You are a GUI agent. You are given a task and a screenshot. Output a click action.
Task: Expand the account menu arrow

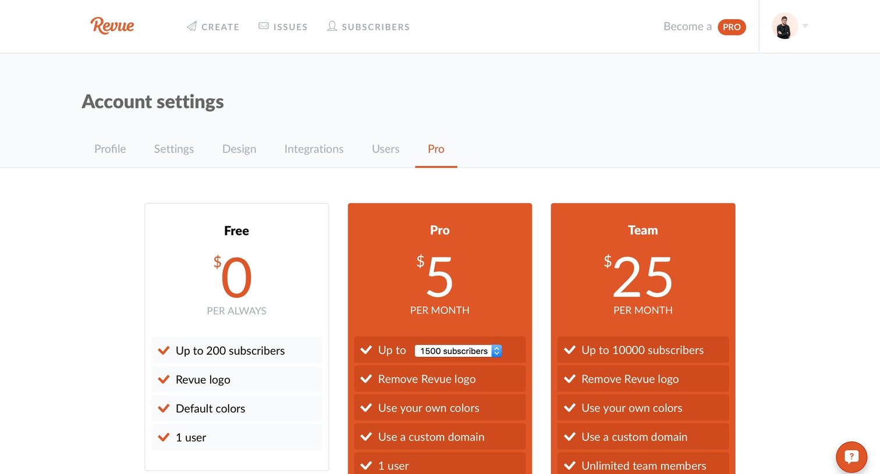click(806, 26)
